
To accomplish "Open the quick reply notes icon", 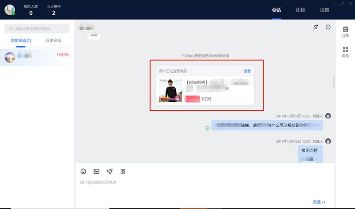I will coord(123,171).
